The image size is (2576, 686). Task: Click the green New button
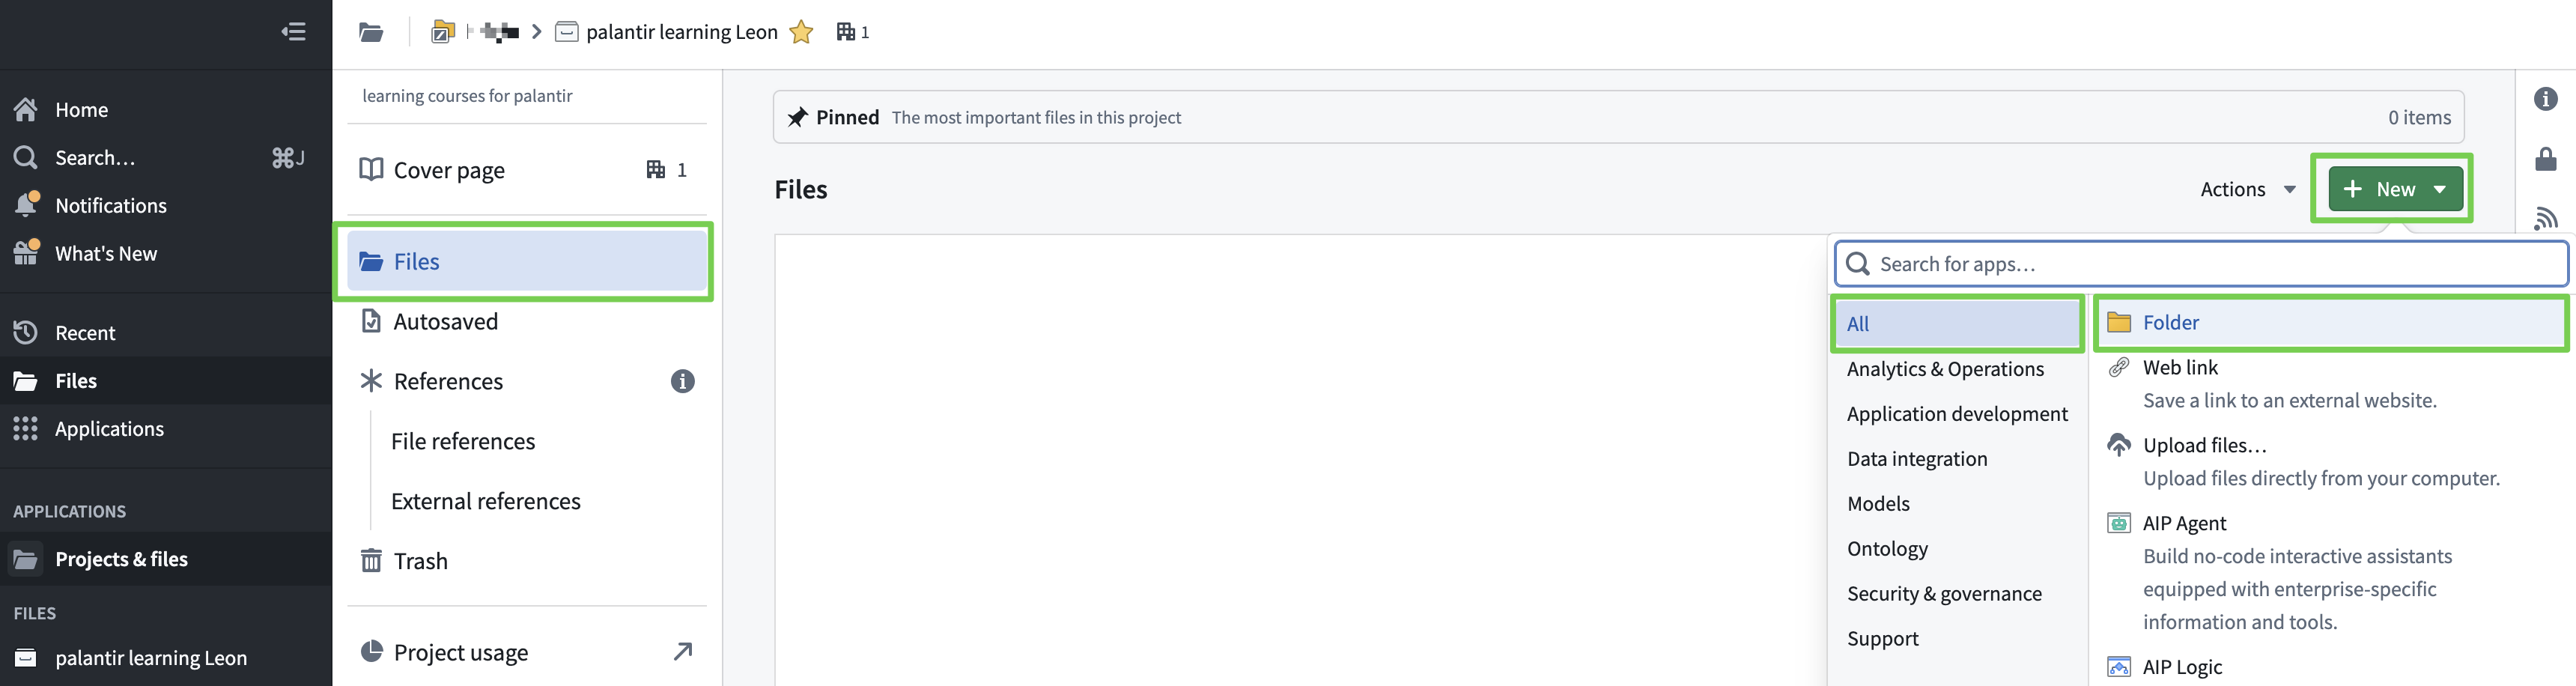2394,189
